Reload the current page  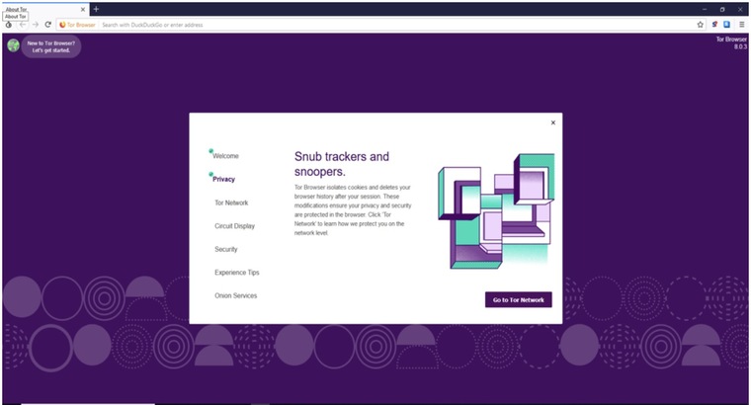tap(47, 24)
